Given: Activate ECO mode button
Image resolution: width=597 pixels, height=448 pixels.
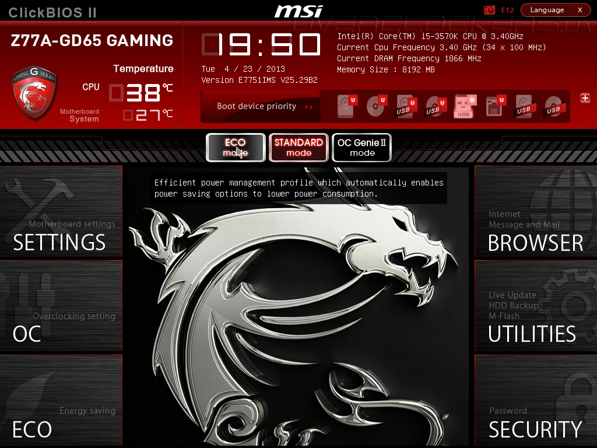Looking at the screenshot, I should point(236,148).
